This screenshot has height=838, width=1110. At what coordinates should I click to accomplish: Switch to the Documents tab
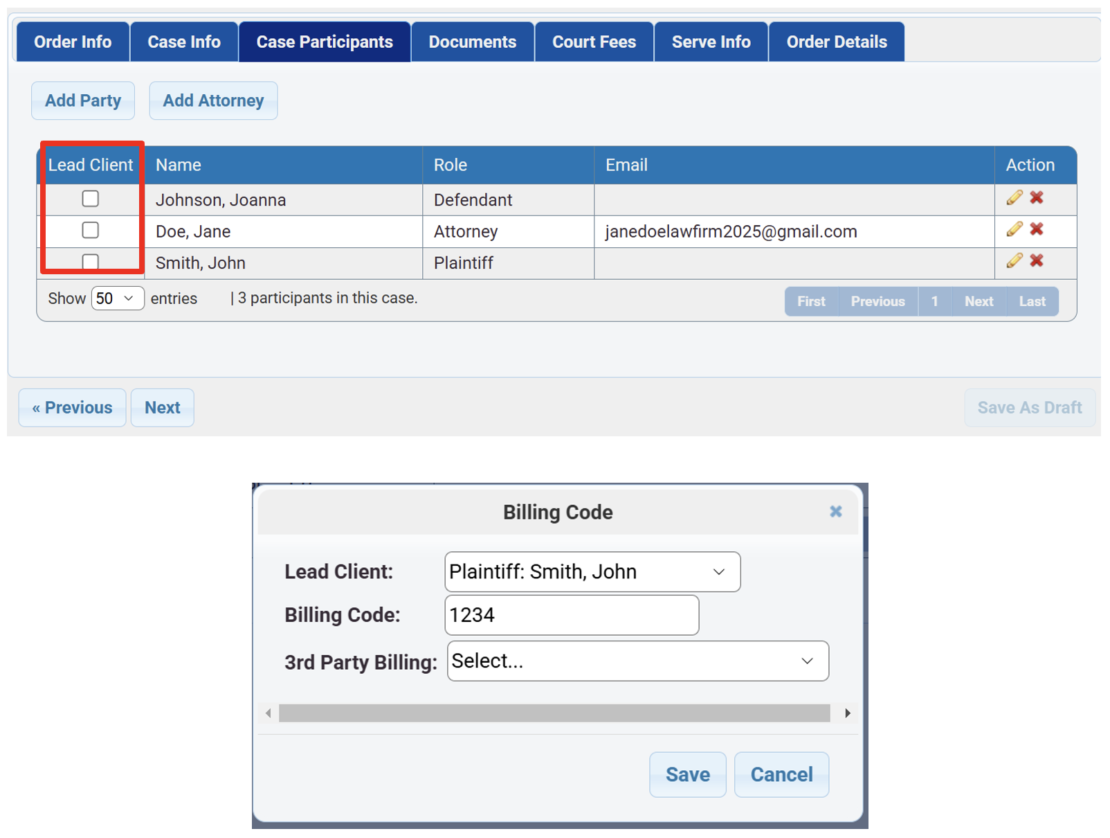(472, 41)
